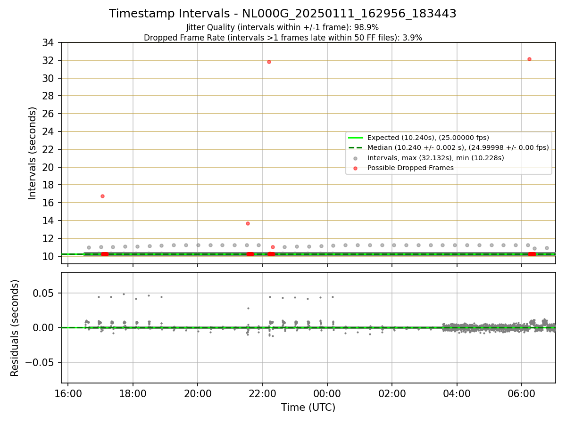
Task: Click the '06:00' x-axis tick label
Action: (521, 393)
